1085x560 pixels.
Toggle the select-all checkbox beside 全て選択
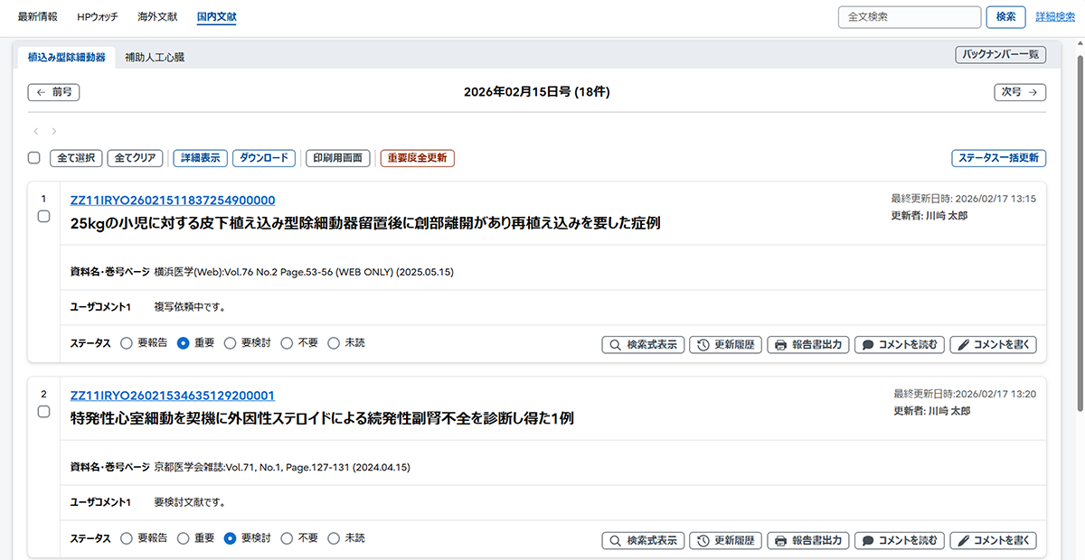click(34, 158)
